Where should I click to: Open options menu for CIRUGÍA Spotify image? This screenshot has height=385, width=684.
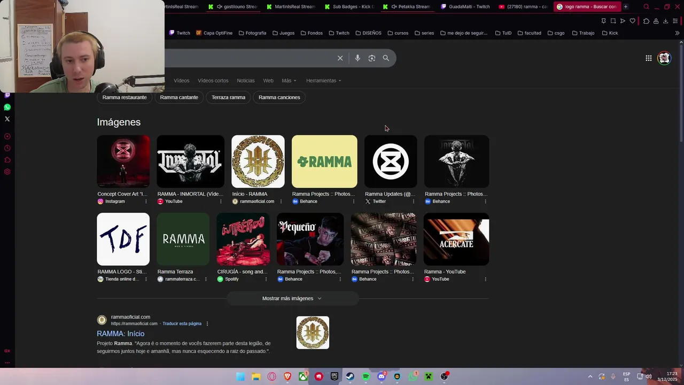pyautogui.click(x=266, y=279)
